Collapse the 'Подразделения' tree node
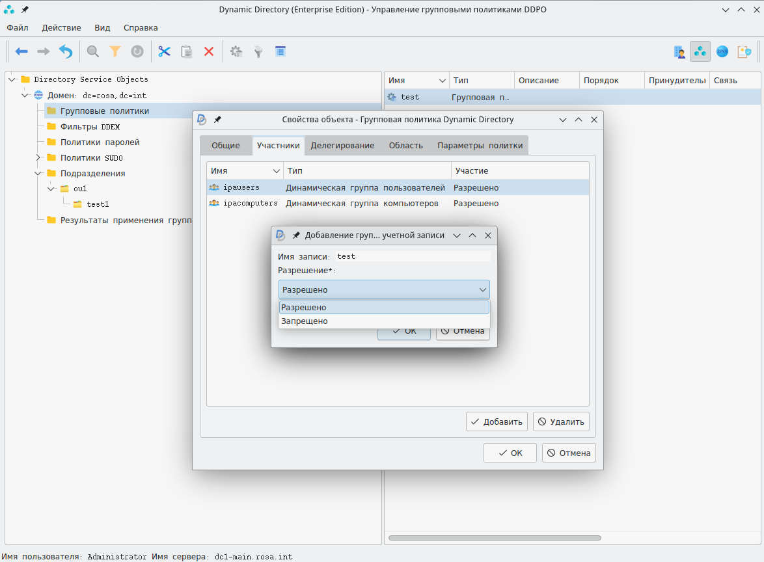The image size is (764, 562). (x=38, y=174)
